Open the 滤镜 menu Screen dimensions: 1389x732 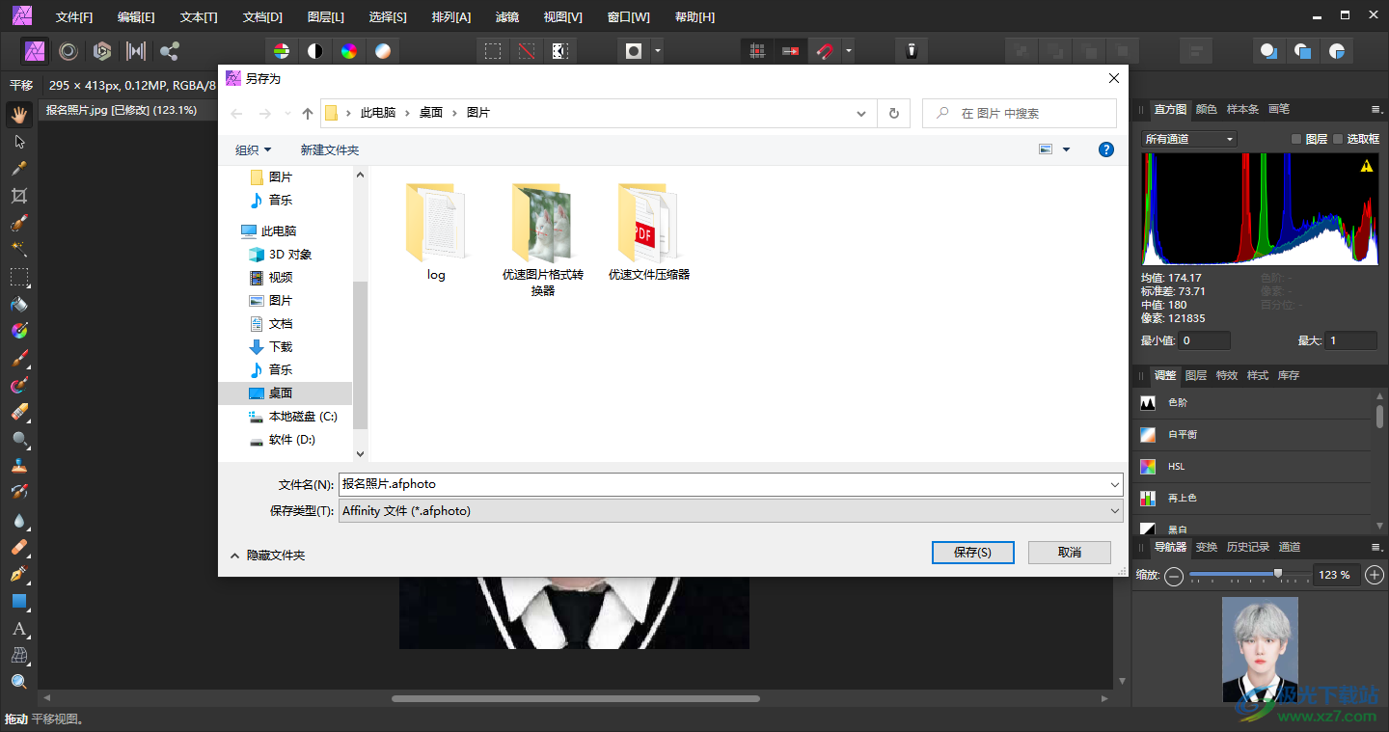[506, 17]
